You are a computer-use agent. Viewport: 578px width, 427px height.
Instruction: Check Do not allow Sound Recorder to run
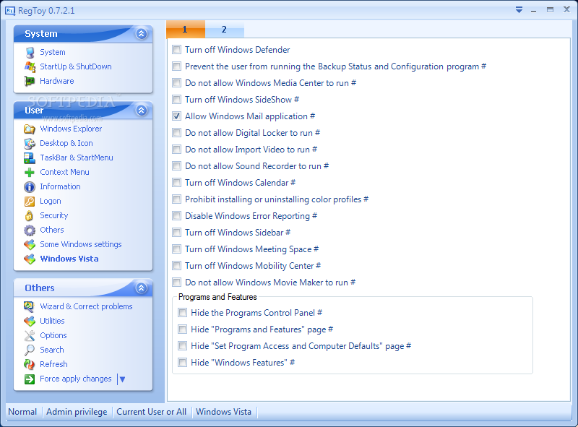[177, 165]
